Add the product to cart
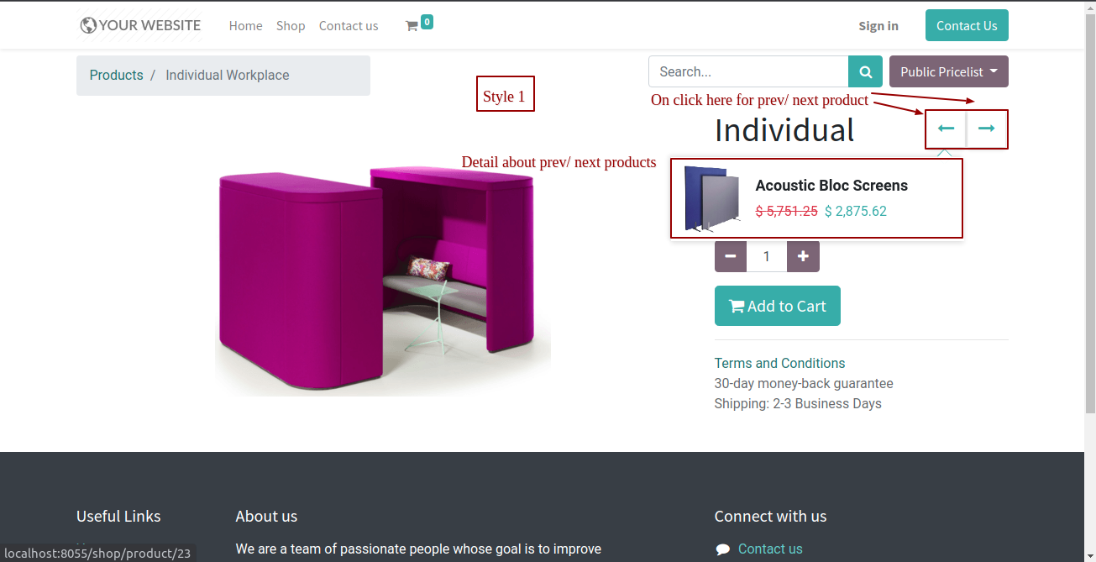 778,306
